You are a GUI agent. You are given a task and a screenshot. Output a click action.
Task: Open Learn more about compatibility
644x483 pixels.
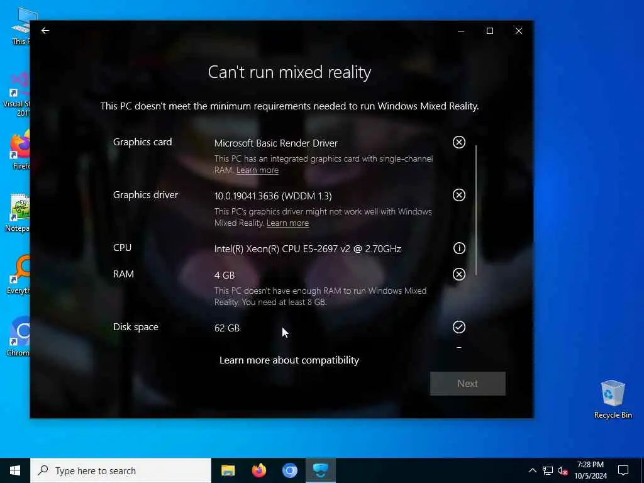(289, 360)
